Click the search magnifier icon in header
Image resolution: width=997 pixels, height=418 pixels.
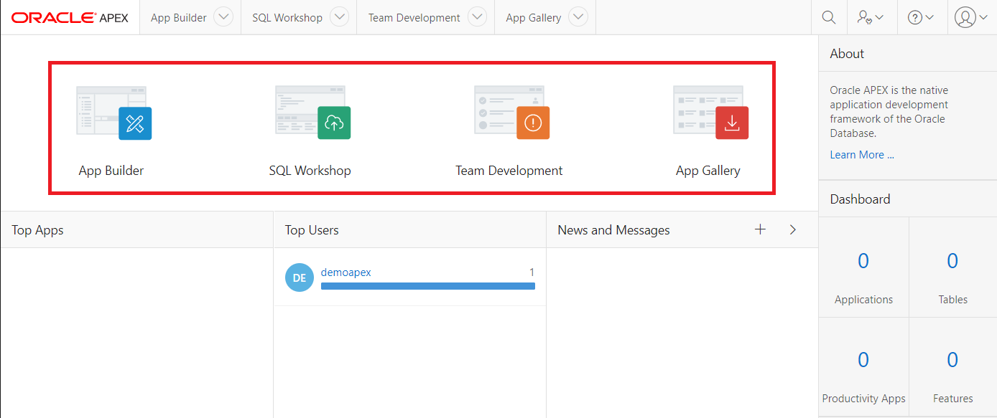(829, 17)
